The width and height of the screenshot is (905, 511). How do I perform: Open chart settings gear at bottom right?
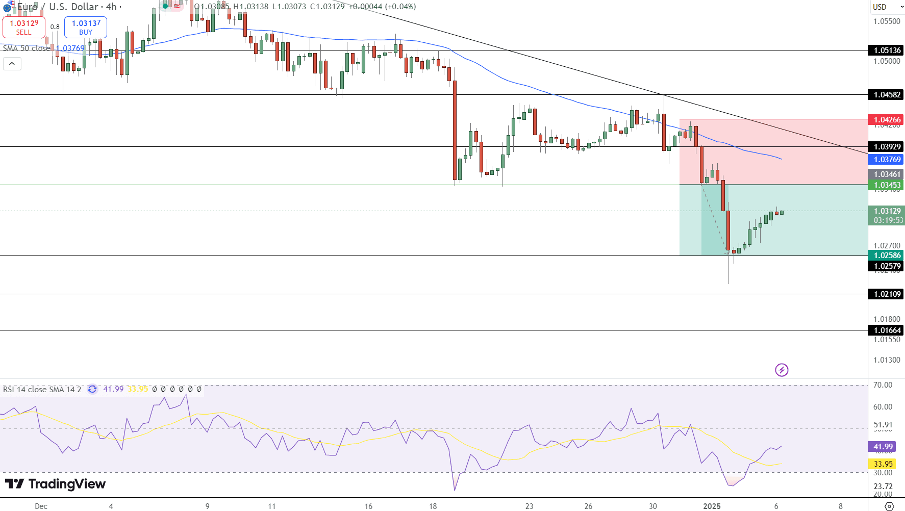[889, 506]
